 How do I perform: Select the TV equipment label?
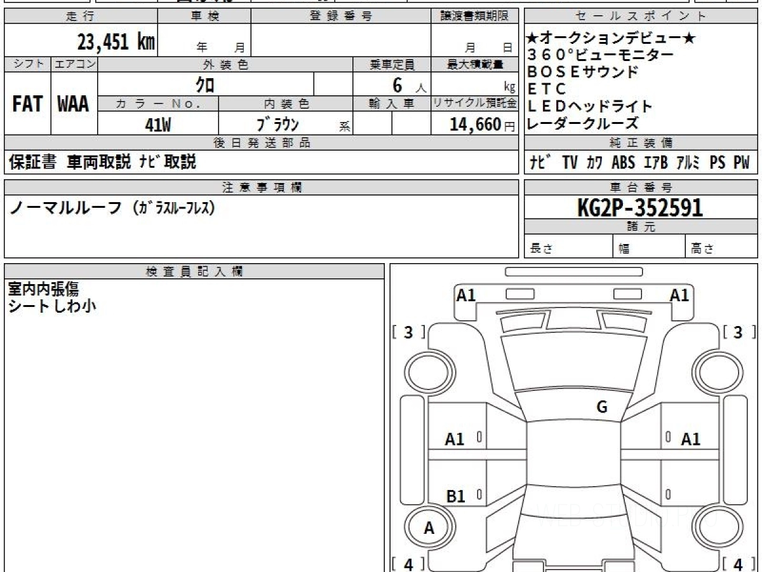pyautogui.click(x=570, y=163)
